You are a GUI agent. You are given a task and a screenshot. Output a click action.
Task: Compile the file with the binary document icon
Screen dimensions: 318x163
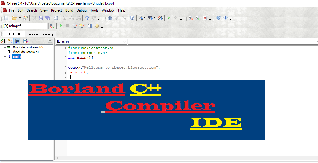(75, 26)
